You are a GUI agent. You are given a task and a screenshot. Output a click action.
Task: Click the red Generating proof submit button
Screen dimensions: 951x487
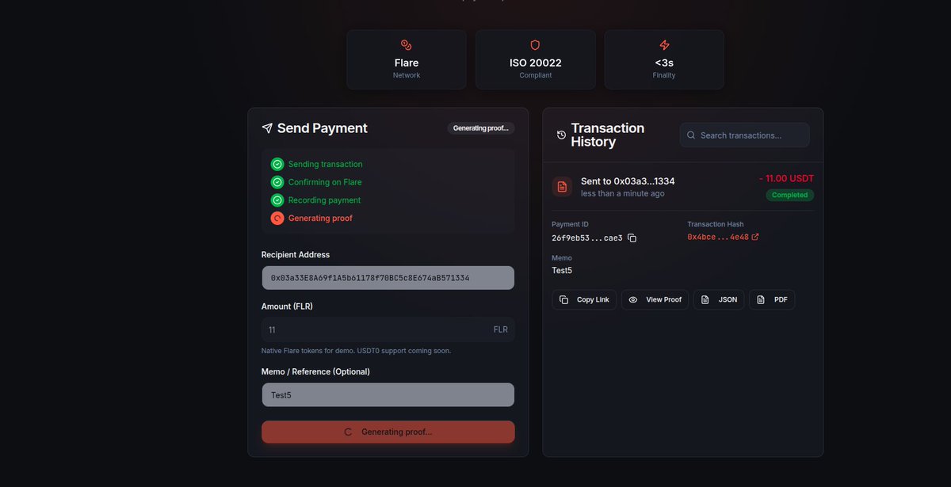click(x=388, y=432)
